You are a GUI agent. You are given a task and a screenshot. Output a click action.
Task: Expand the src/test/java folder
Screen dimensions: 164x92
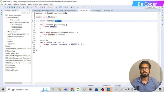point(6,32)
